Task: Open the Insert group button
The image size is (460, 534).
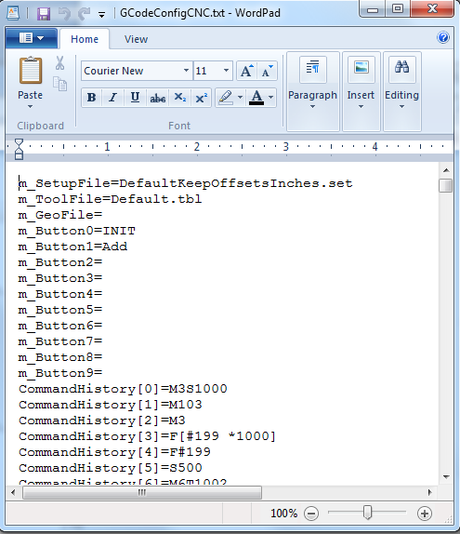Action: (361, 91)
